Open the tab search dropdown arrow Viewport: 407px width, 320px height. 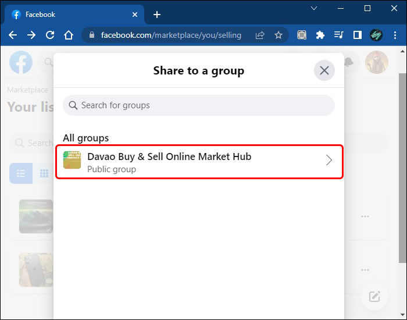pos(314,8)
